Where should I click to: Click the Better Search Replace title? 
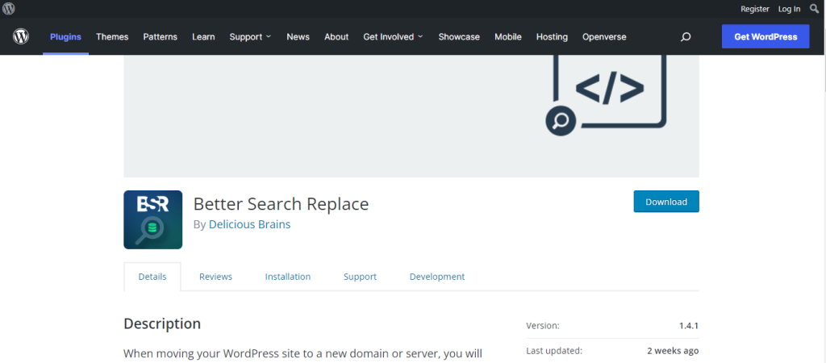(x=281, y=204)
